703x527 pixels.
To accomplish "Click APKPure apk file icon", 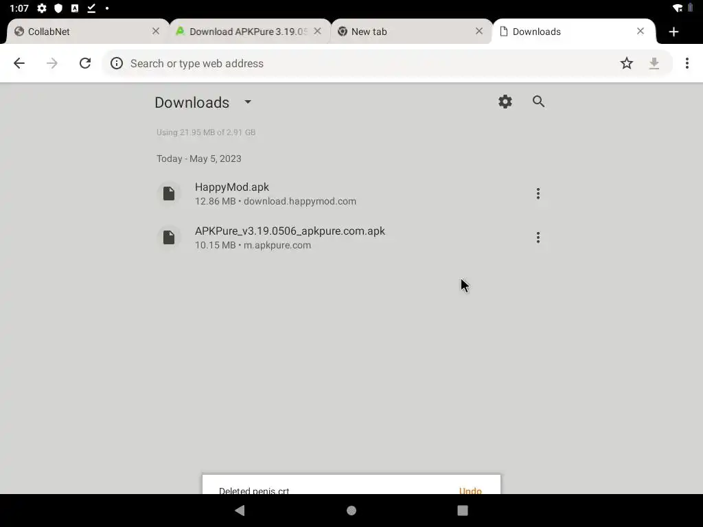I will (169, 237).
